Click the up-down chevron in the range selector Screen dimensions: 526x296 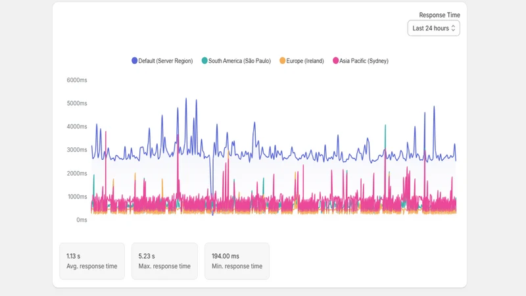[x=453, y=28]
